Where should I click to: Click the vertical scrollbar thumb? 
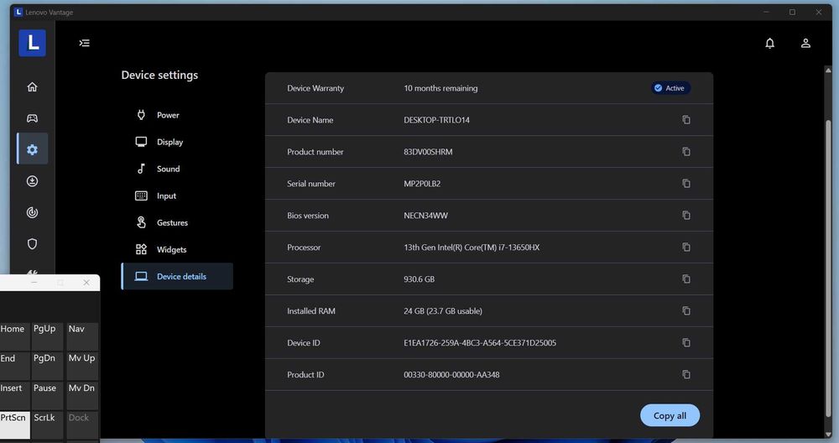[828, 268]
